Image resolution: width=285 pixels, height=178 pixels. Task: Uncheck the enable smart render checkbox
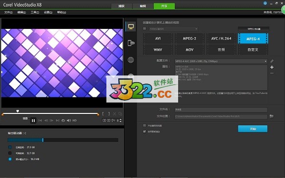(x=144, y=131)
